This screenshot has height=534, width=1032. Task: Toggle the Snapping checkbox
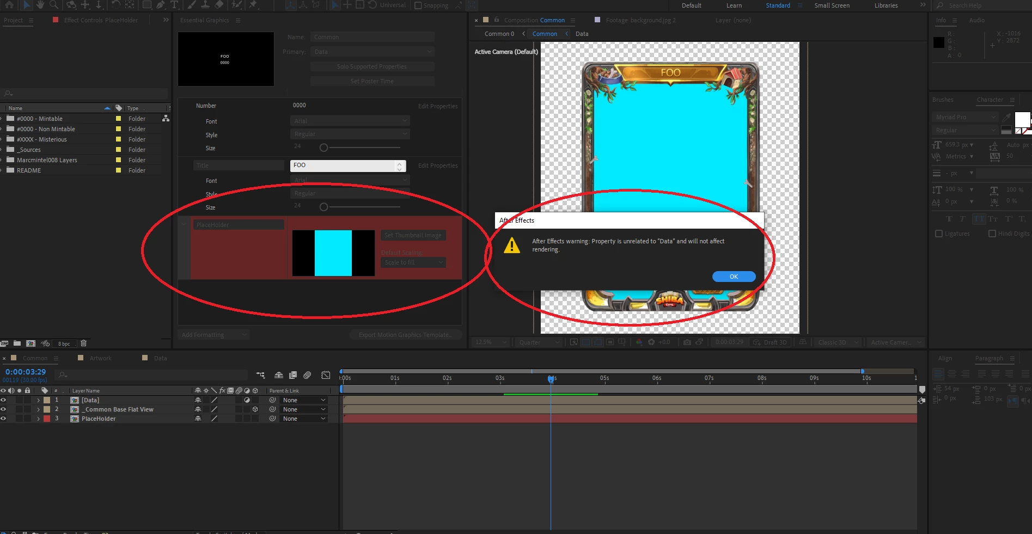418,5
